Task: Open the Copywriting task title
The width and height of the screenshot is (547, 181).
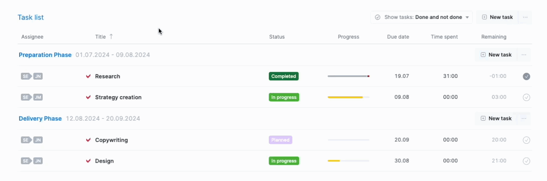Action: [x=112, y=140]
